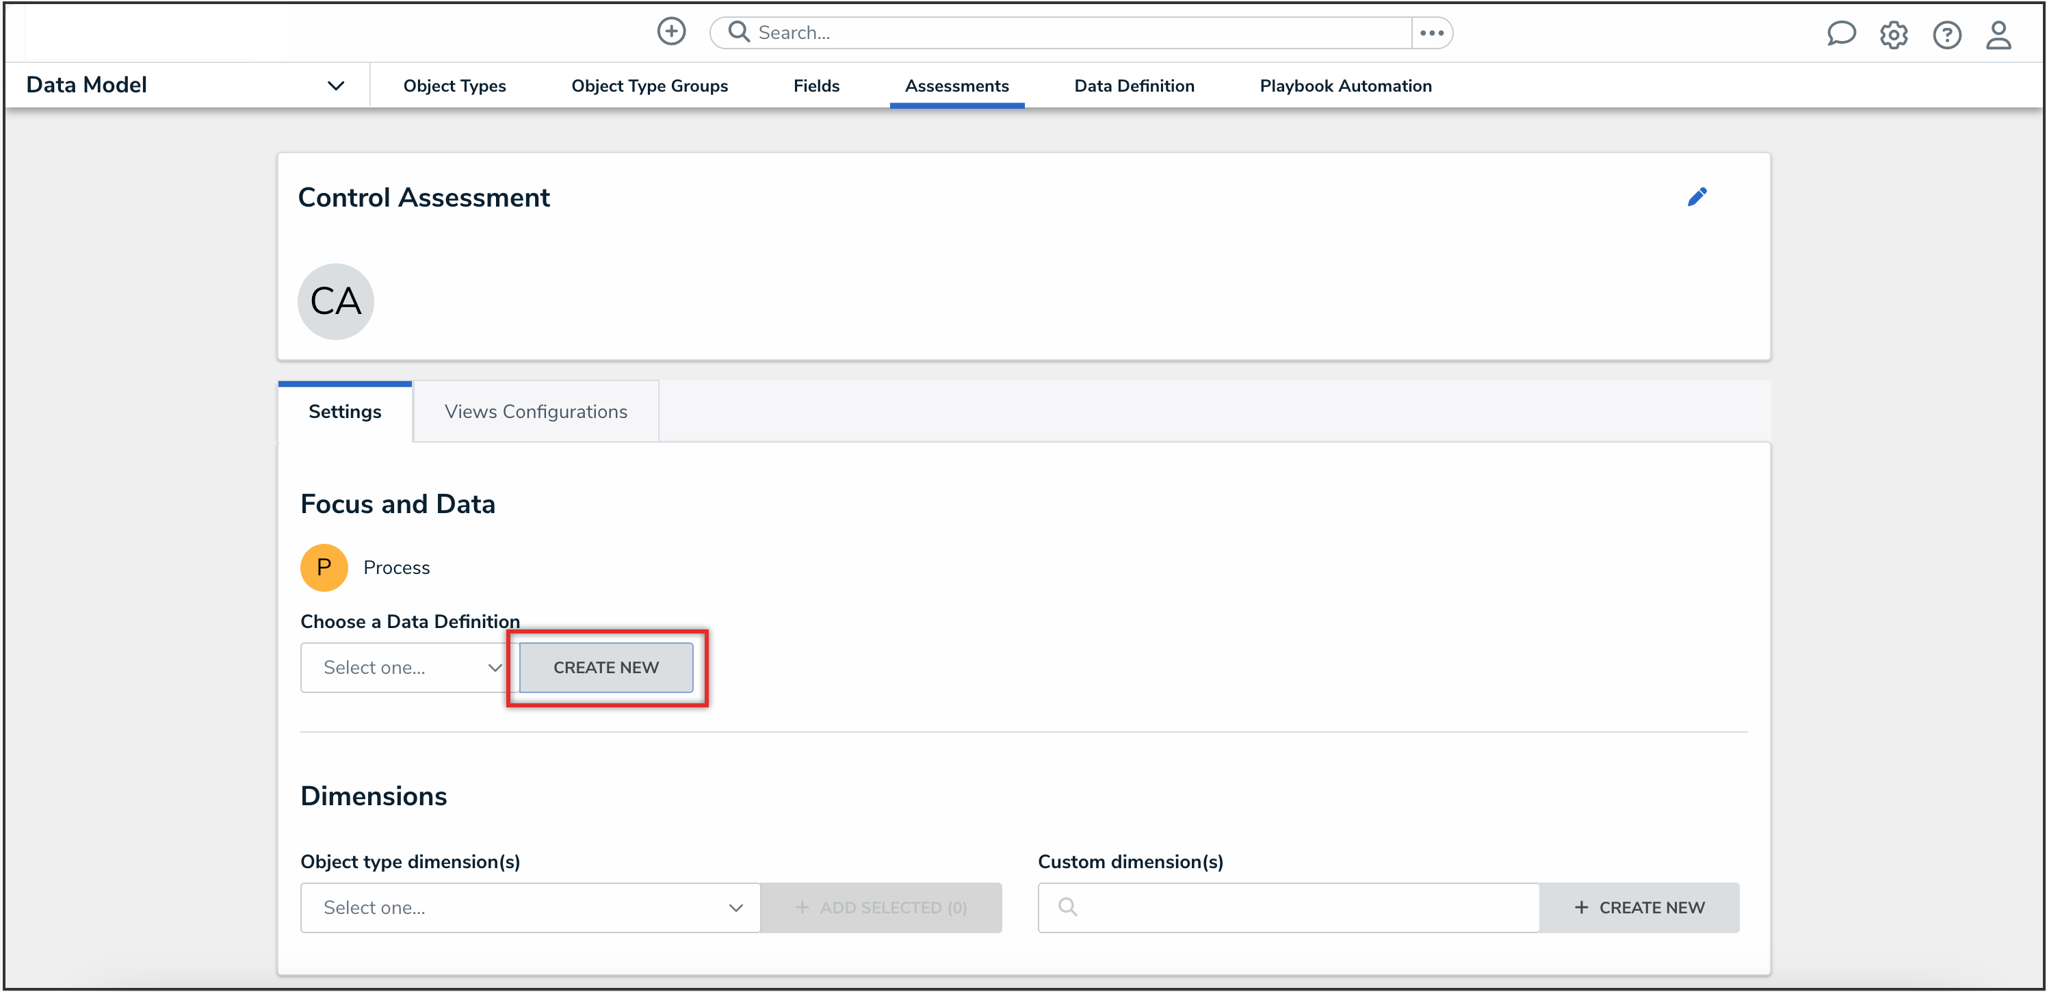Viewport: 2047px width, 992px height.
Task: Click the help question mark icon
Action: pyautogui.click(x=1947, y=35)
